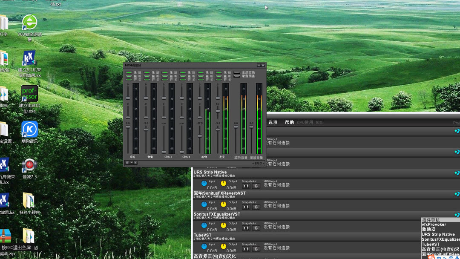This screenshot has height=259, width=460.
Task: Click the Snapshots recall icon for 混响SonitusFXReverbVST
Action: tap(256, 207)
